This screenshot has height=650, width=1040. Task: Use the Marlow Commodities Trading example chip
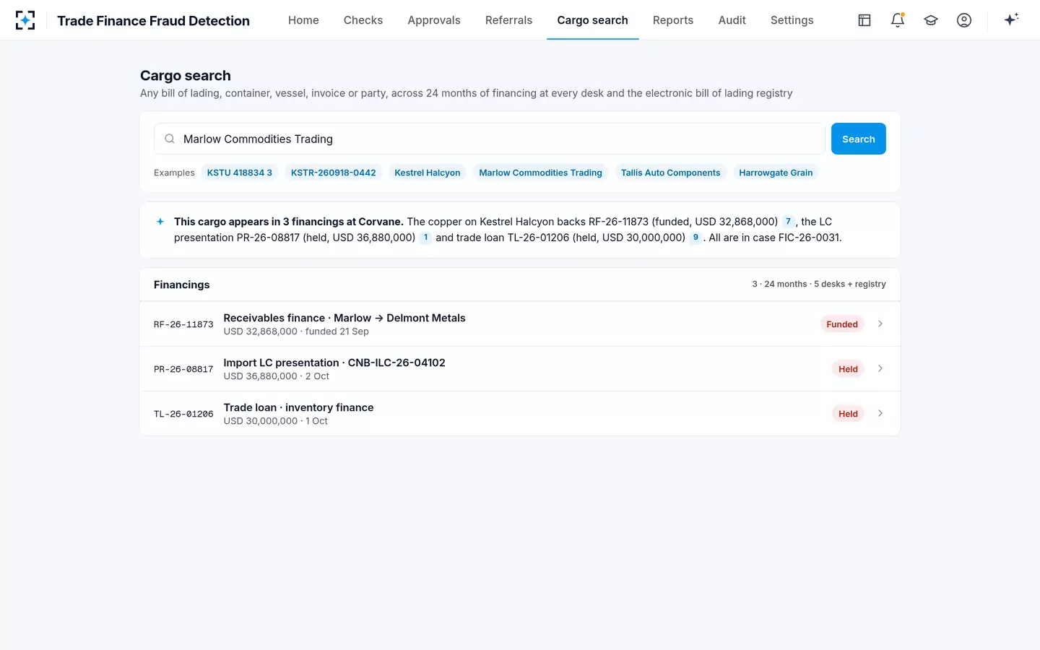(x=540, y=173)
